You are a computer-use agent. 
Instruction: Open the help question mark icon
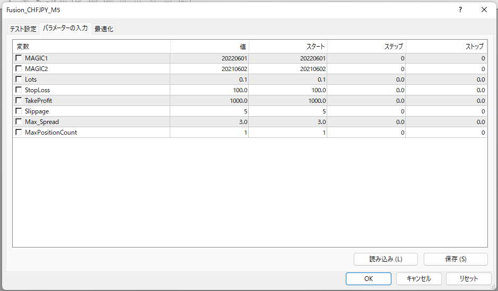point(460,10)
